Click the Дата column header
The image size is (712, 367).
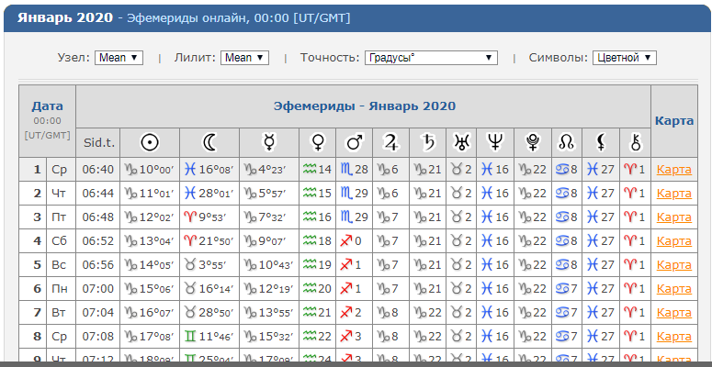pos(47,106)
